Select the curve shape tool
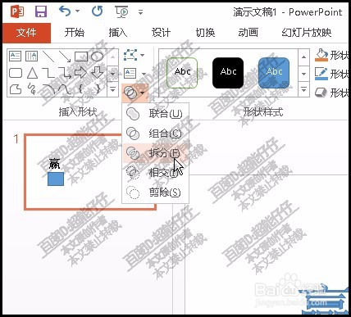Viewport: 351px width, 317px height. coord(65,89)
